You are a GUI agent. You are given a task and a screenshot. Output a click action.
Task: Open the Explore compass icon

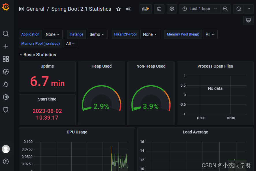click(x=6, y=72)
